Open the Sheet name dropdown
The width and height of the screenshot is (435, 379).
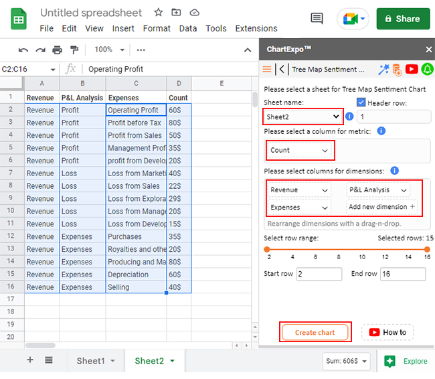point(303,117)
